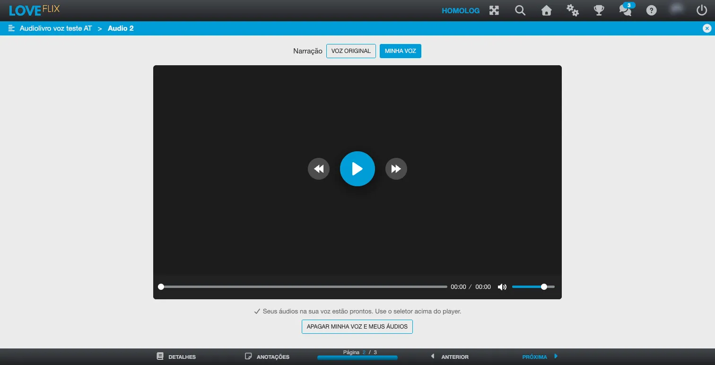Open help via the question mark icon
The height and width of the screenshot is (365, 715).
point(652,10)
